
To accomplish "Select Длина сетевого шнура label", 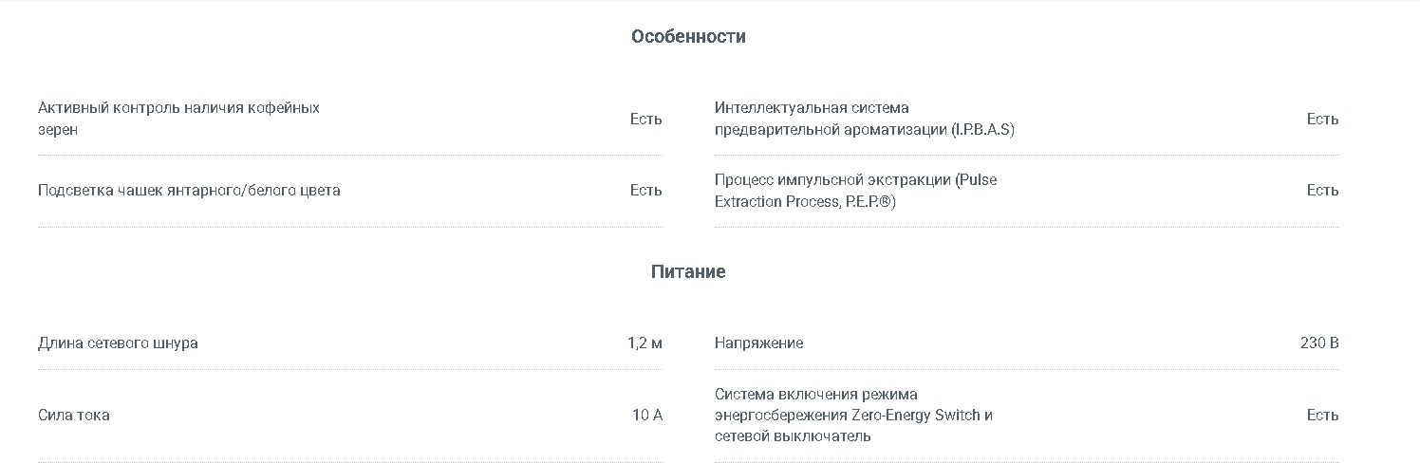I will click(x=118, y=343).
